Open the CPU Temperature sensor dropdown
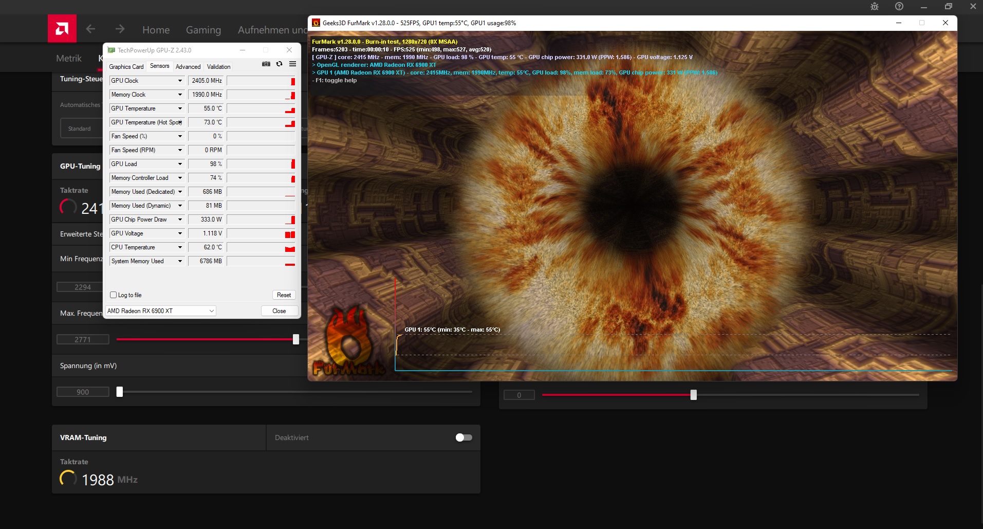983x529 pixels. [180, 247]
